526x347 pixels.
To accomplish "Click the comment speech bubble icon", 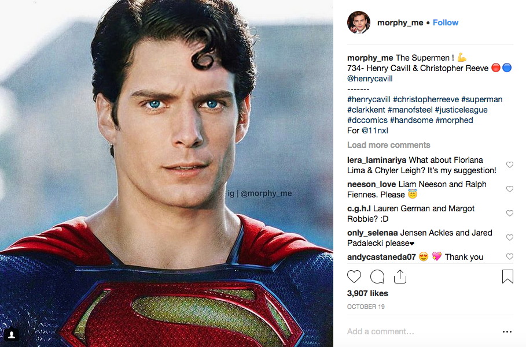I will 377,277.
